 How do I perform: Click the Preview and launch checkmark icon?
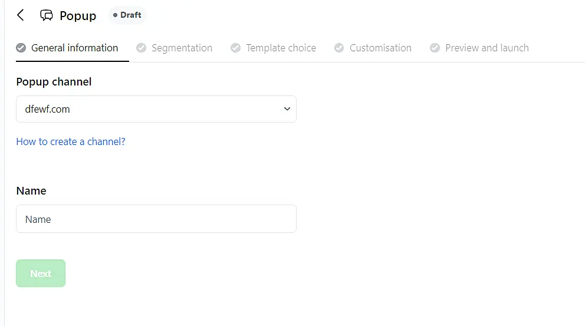click(x=435, y=48)
